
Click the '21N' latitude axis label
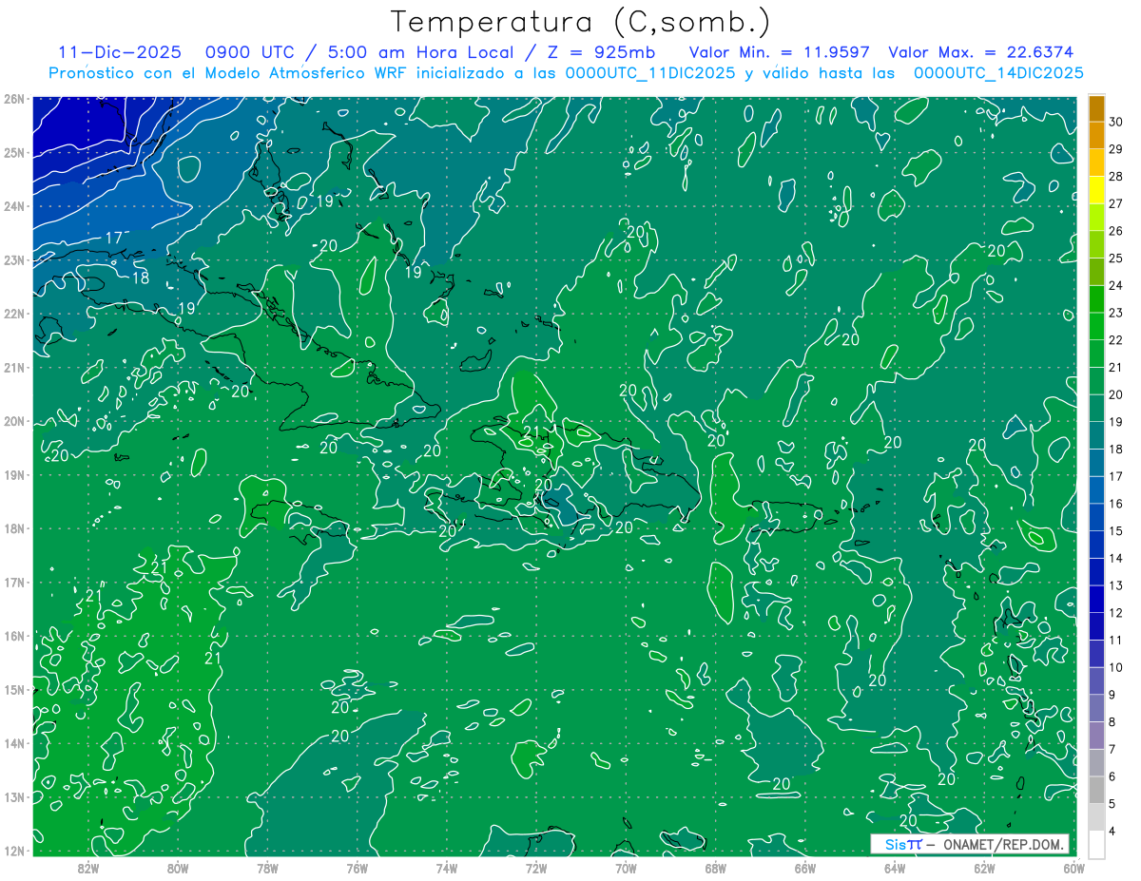click(x=13, y=368)
